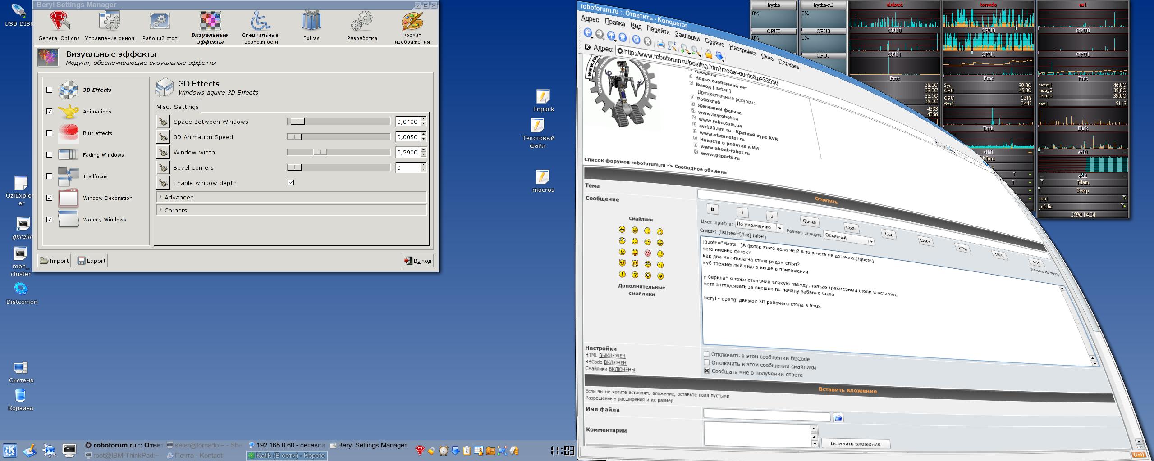Open the Корзина trash icon on desktop

pos(20,396)
